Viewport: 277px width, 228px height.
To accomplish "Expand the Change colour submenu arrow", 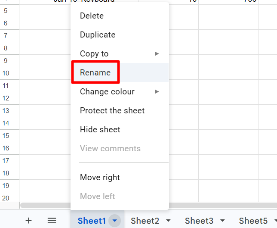I will point(157,91).
